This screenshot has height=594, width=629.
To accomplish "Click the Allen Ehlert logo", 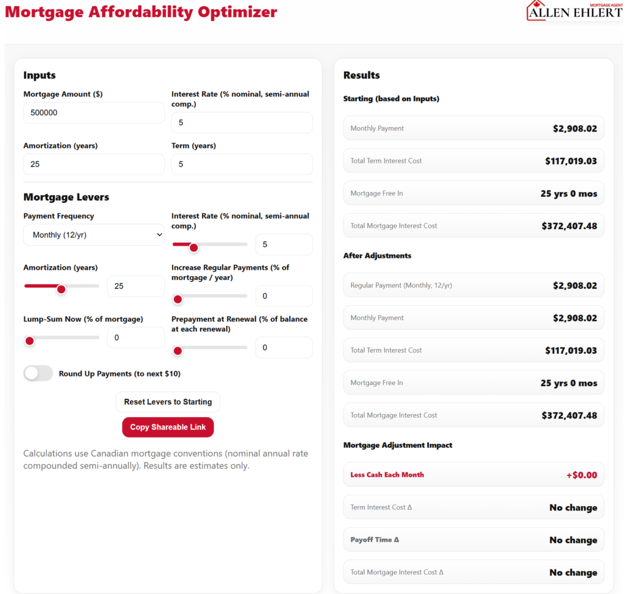I will (574, 11).
